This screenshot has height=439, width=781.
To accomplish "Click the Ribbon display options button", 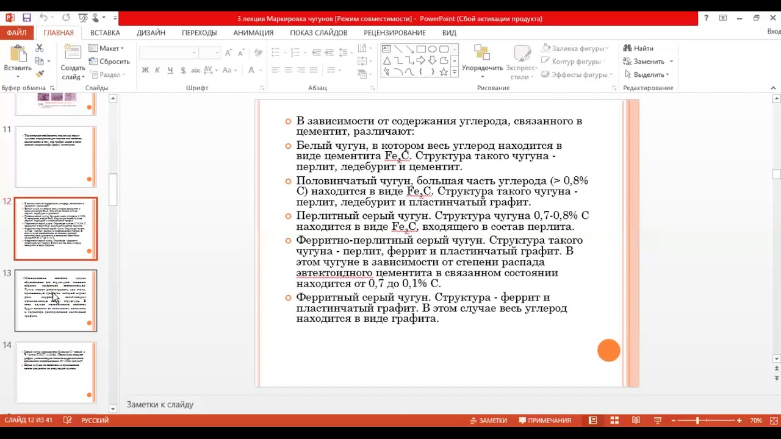I will pos(723,18).
